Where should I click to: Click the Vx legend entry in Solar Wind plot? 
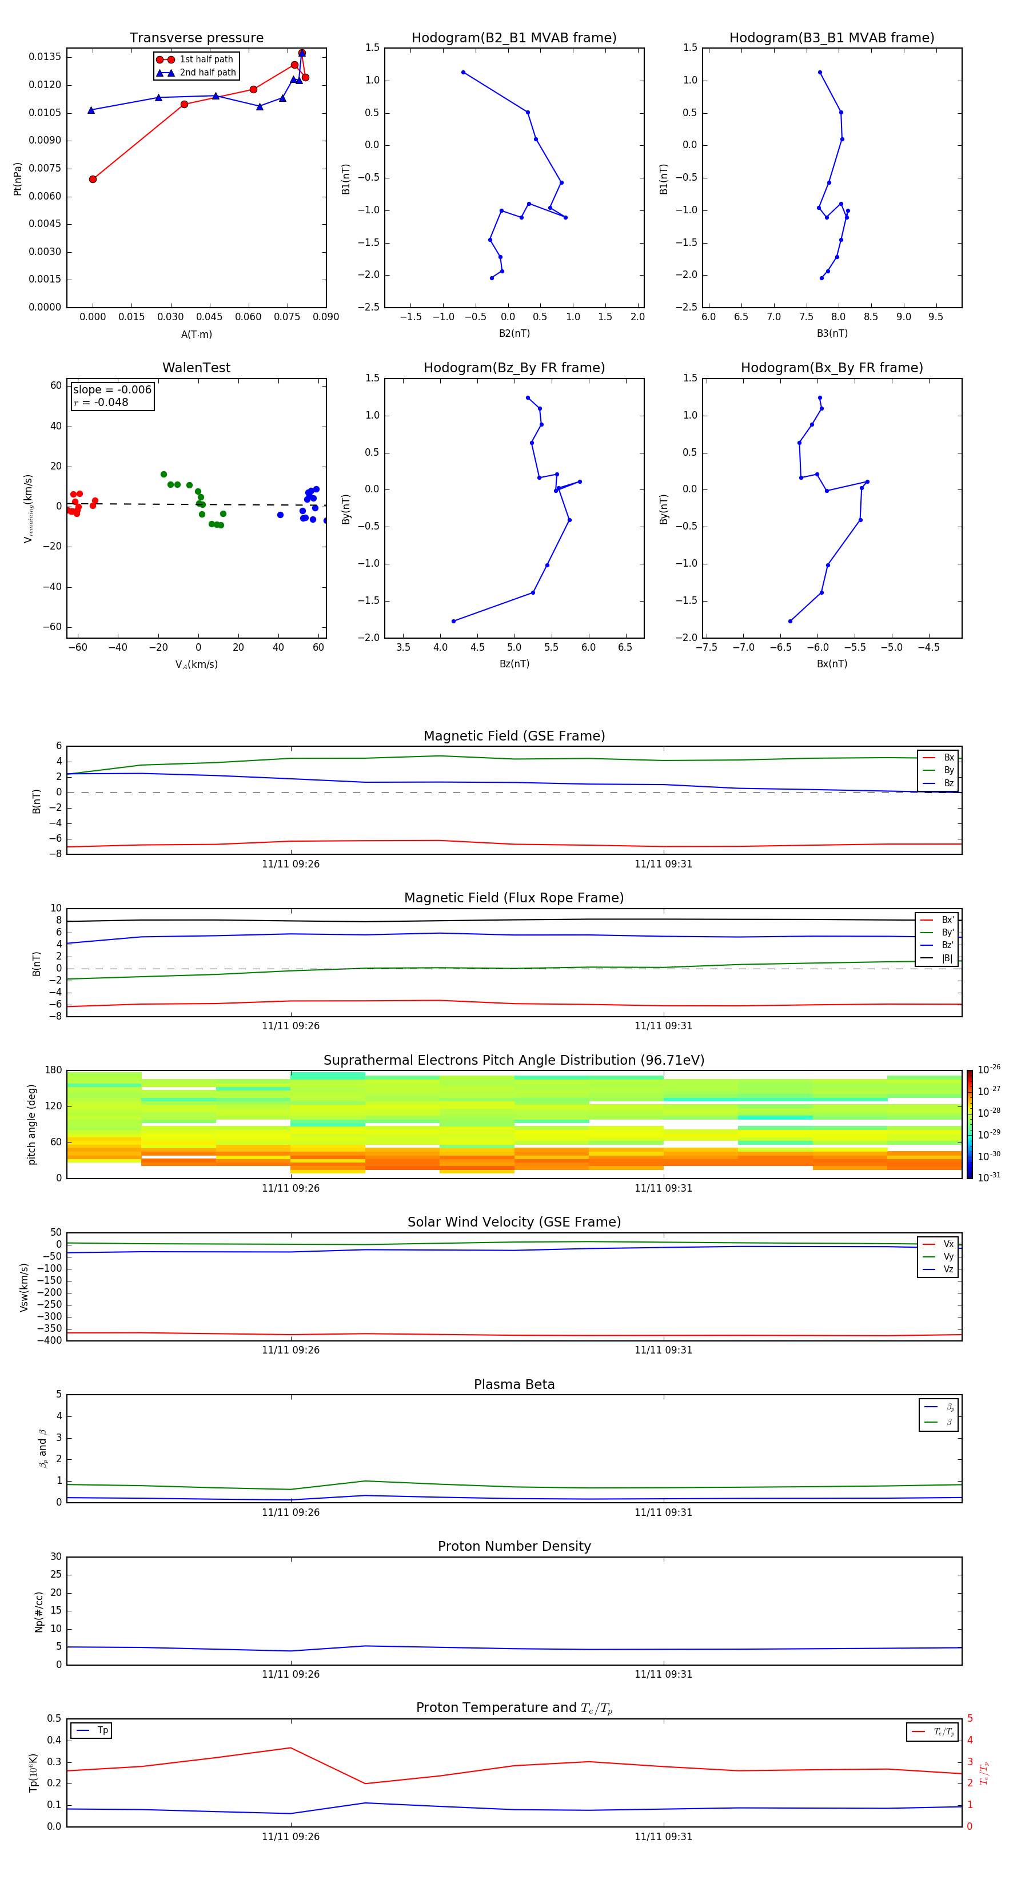point(939,1245)
